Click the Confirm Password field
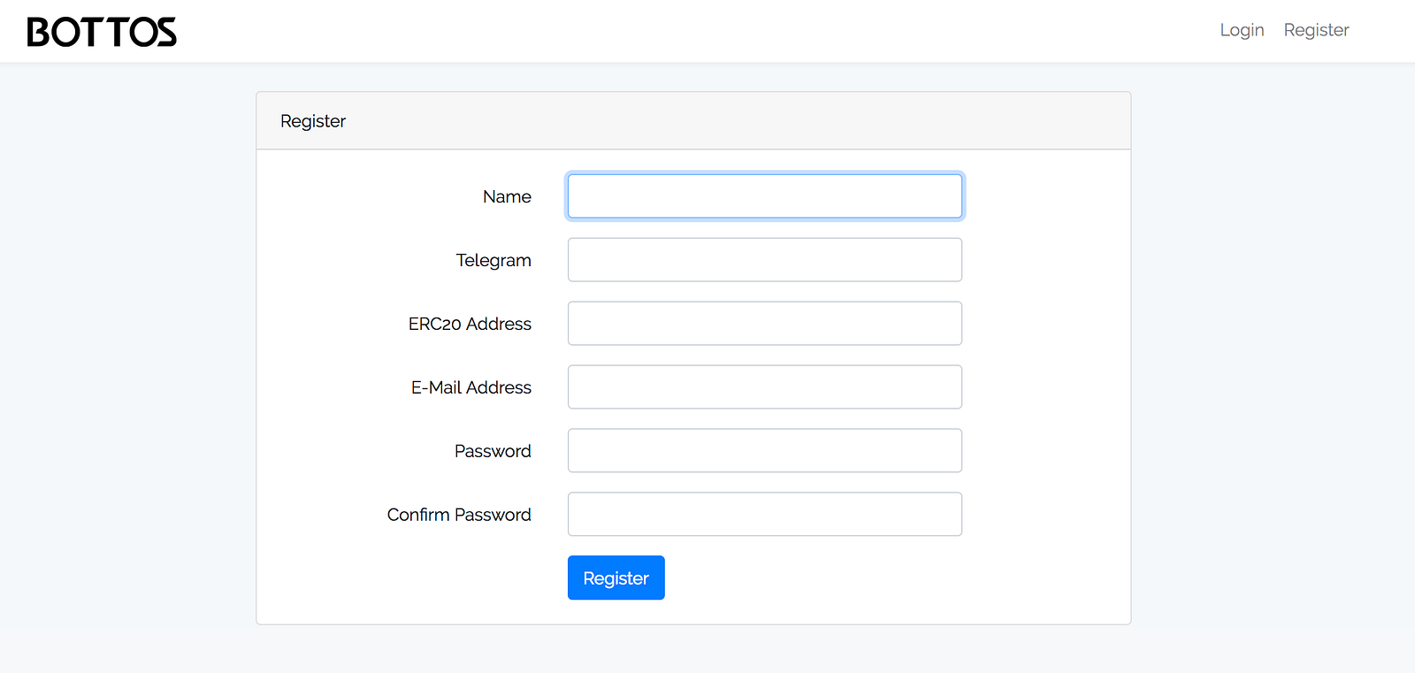This screenshot has height=673, width=1415. click(764, 515)
